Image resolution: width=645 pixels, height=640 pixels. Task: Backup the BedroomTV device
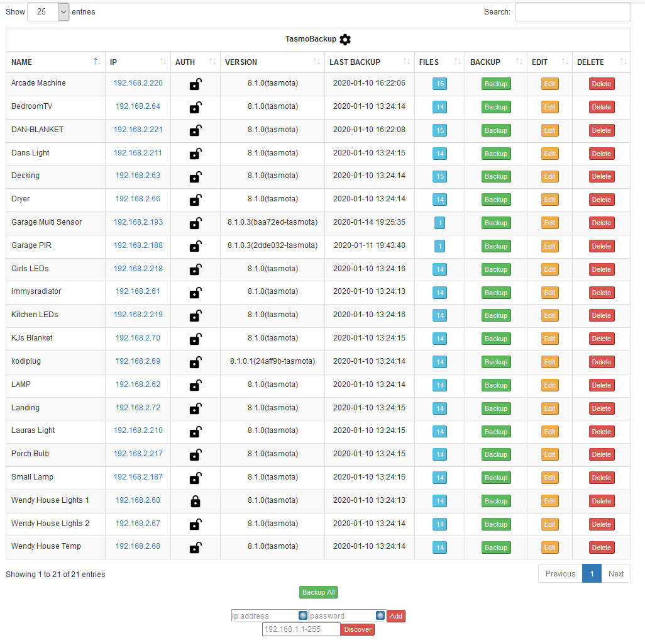pos(496,107)
